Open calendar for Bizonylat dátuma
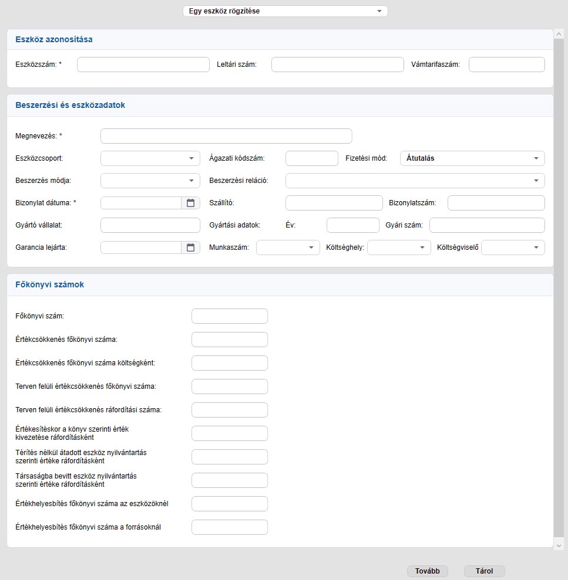568x580 pixels. [190, 203]
